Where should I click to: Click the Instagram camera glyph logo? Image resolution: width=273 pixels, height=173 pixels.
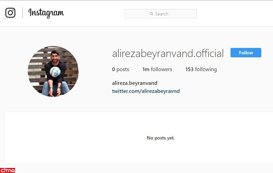coord(10,13)
